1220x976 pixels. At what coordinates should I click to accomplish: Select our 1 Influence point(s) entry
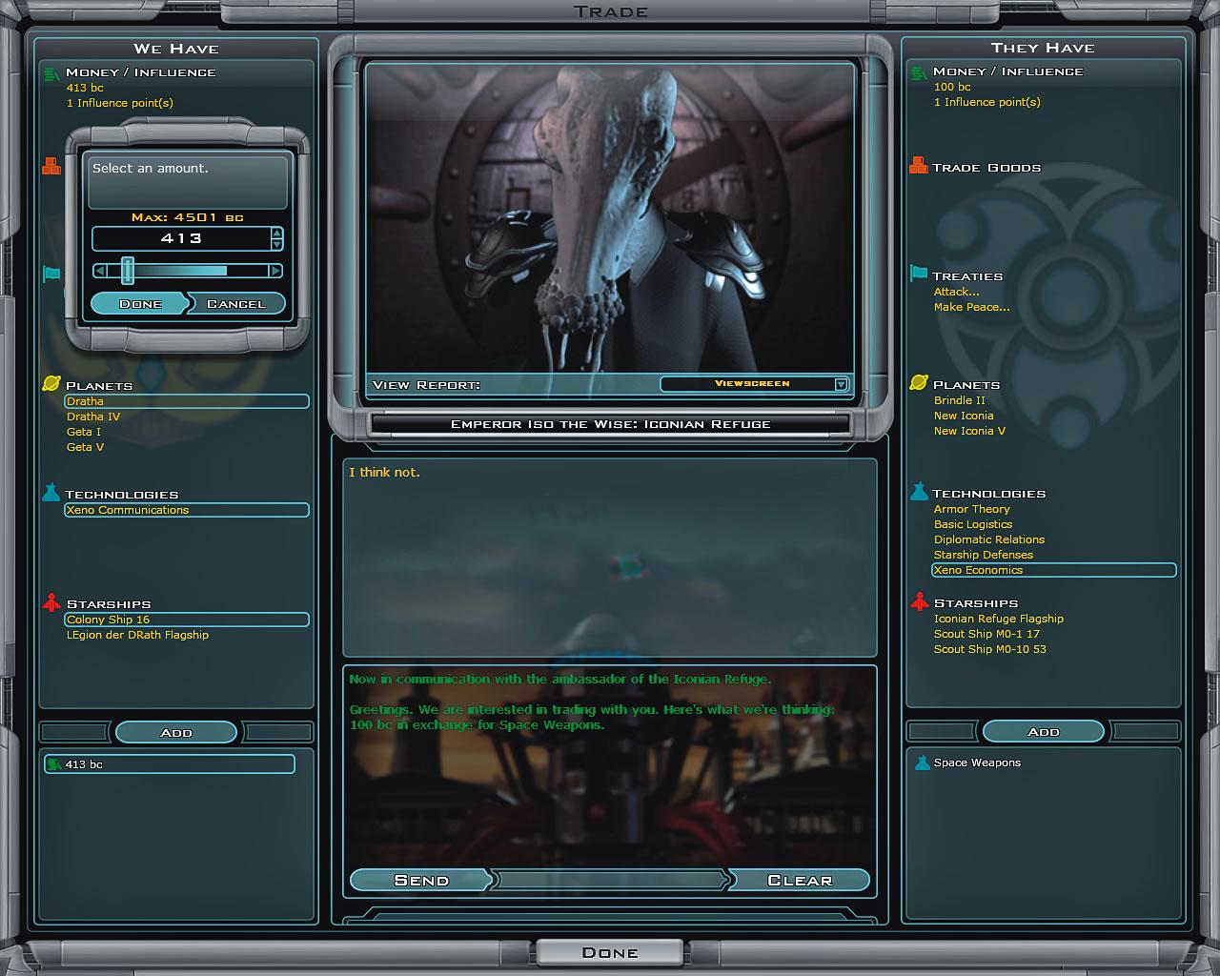point(120,103)
